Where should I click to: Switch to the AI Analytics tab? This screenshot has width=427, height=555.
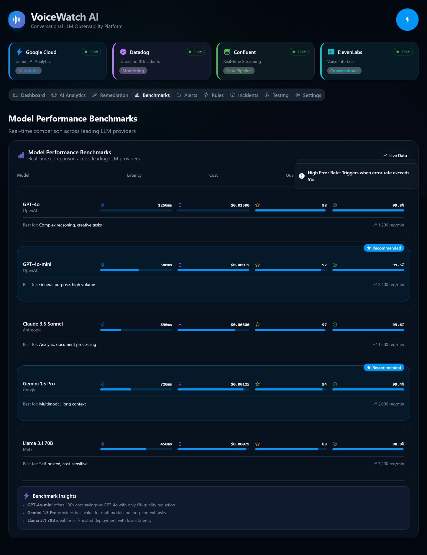point(68,95)
